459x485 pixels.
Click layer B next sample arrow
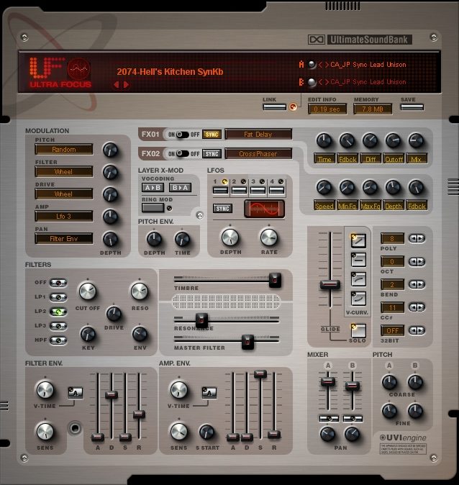click(327, 82)
